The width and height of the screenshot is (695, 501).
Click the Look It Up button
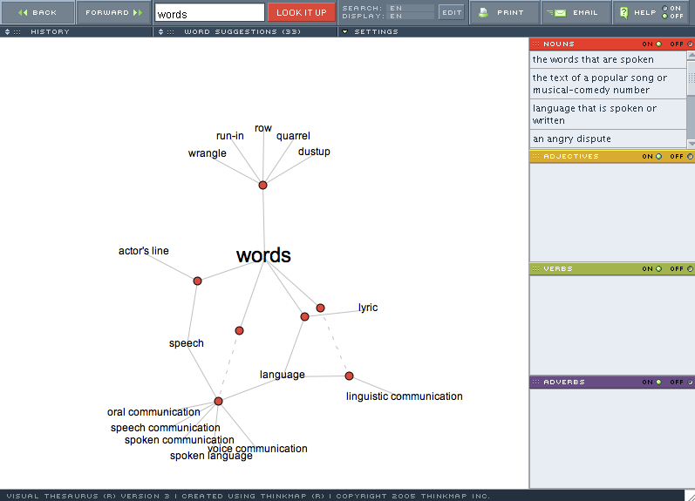point(301,12)
